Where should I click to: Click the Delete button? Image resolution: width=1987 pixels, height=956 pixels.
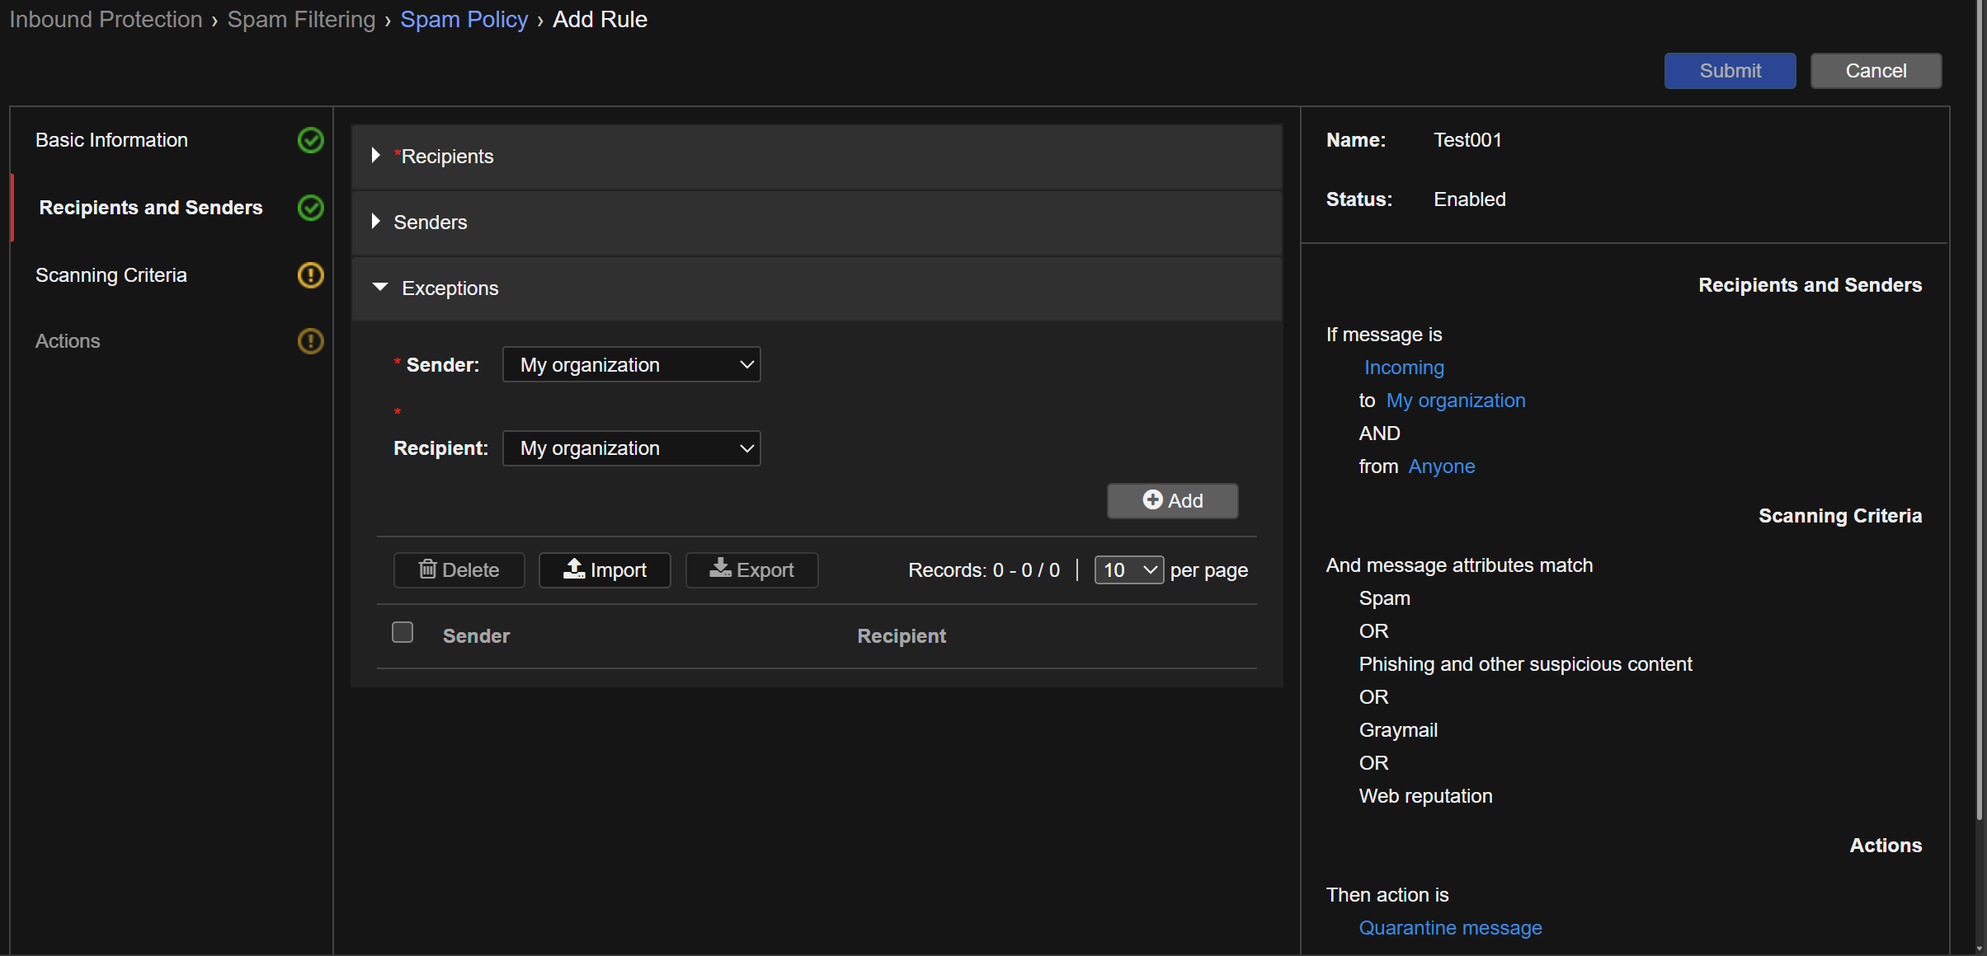[x=459, y=569]
